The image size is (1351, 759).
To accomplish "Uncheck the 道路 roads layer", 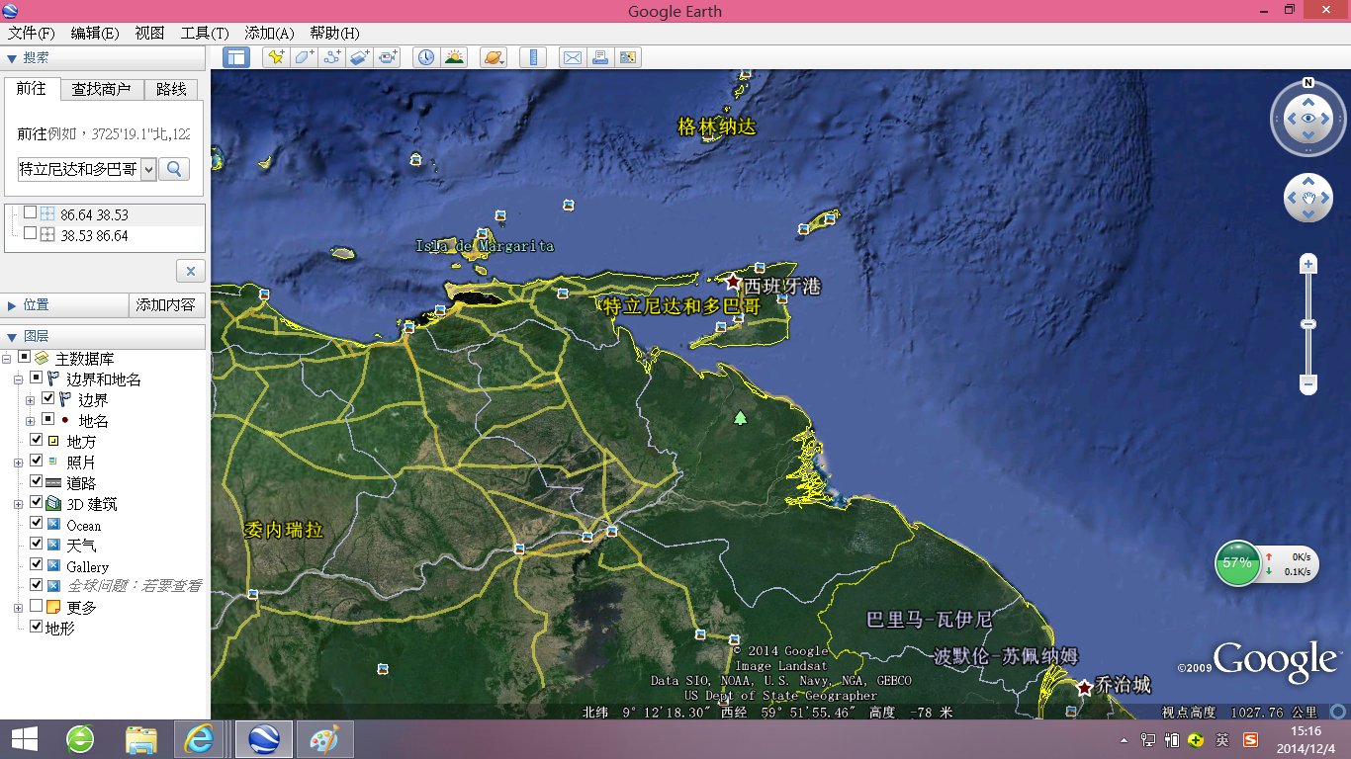I will [x=37, y=482].
